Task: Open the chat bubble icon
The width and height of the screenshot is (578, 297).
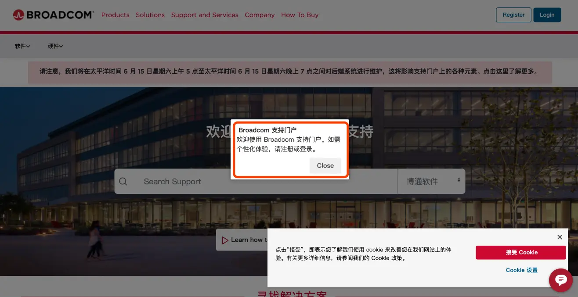Action: point(560,280)
